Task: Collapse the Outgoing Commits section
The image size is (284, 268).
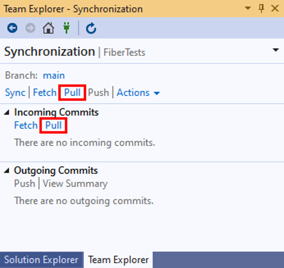Action: [x=8, y=171]
